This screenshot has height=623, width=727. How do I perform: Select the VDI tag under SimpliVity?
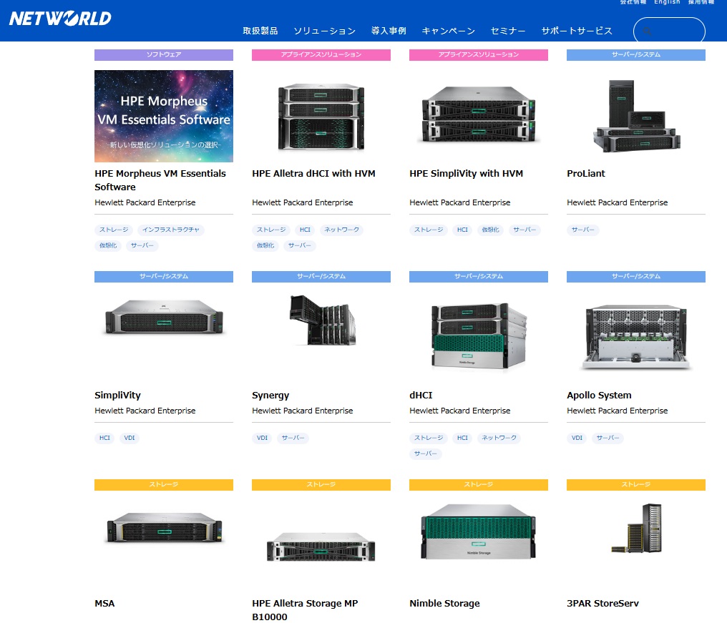coord(130,438)
